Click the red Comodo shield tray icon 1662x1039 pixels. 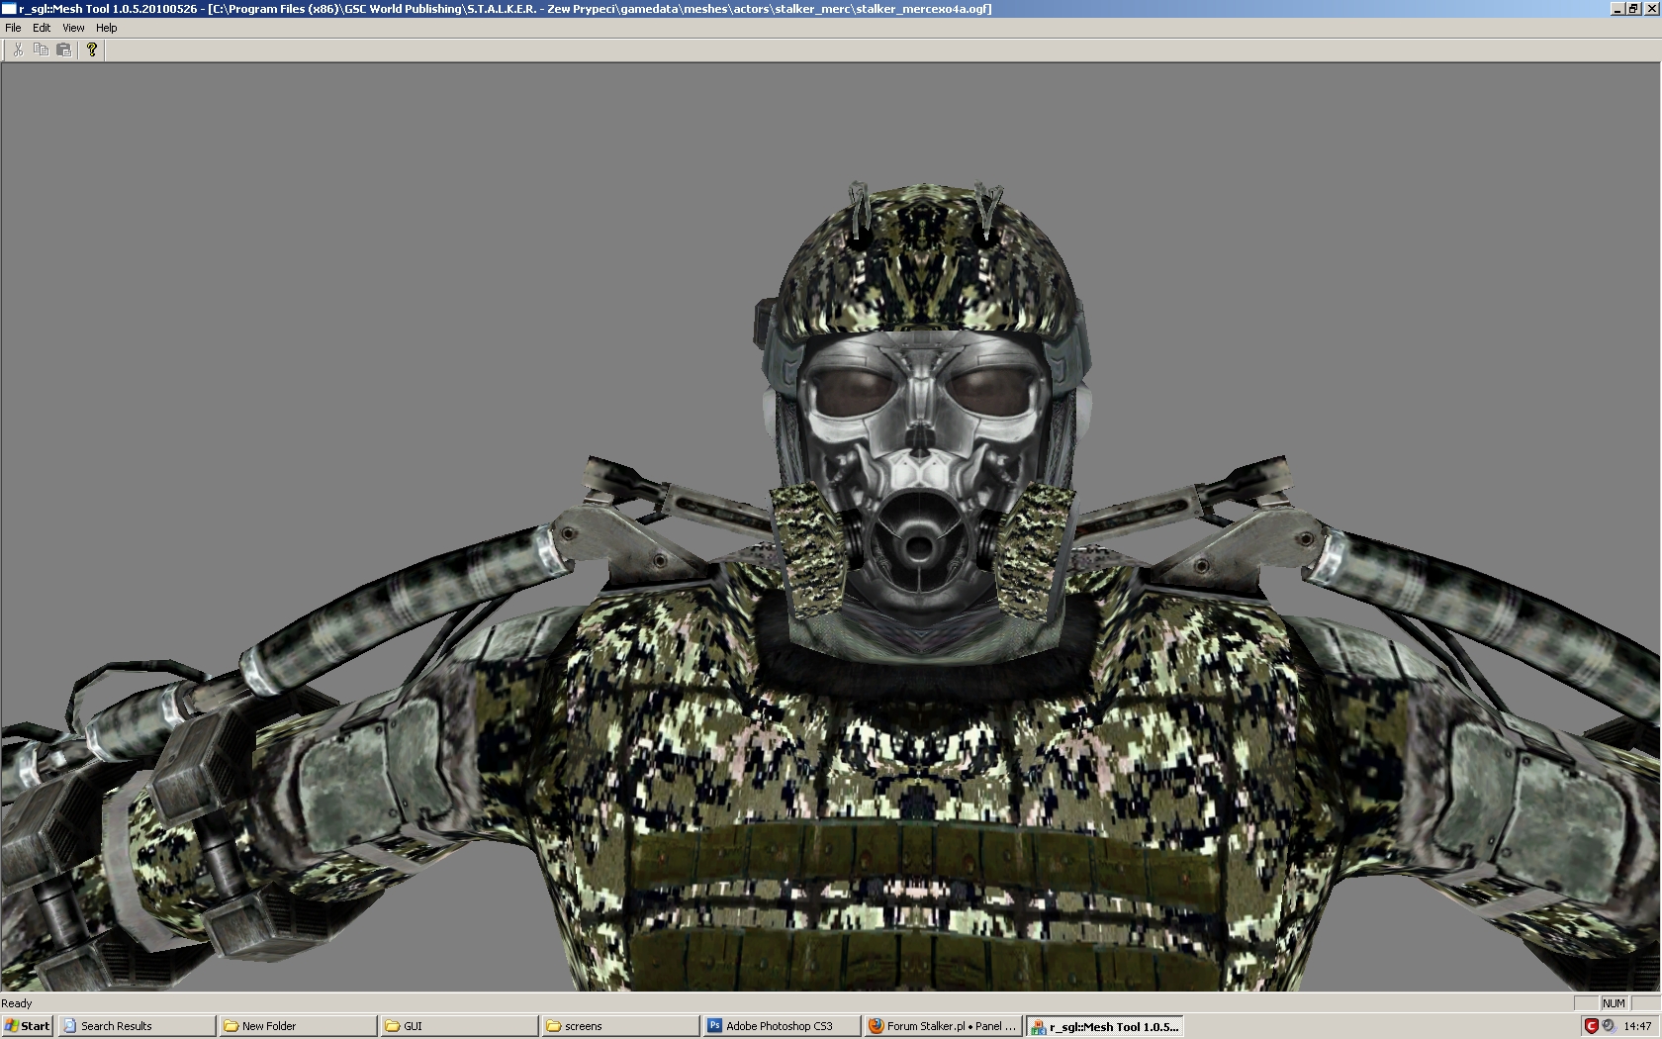(x=1591, y=1026)
